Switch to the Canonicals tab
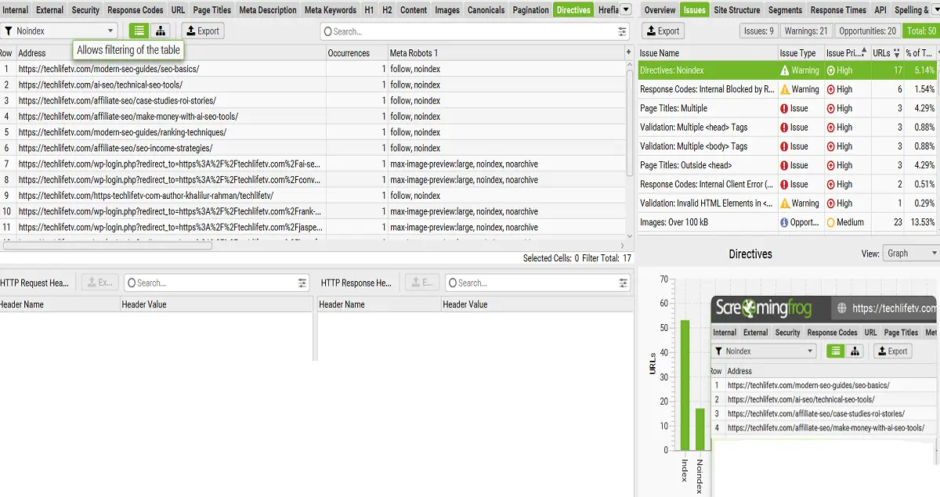Image resolution: width=940 pixels, height=497 pixels. coord(486,10)
